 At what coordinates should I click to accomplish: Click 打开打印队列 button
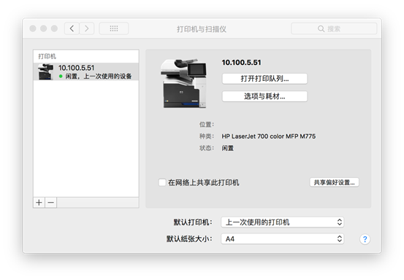click(264, 79)
